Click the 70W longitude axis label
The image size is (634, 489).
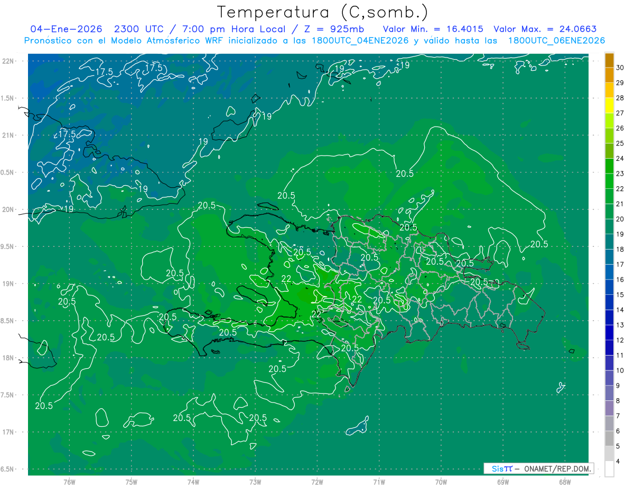[x=441, y=482]
